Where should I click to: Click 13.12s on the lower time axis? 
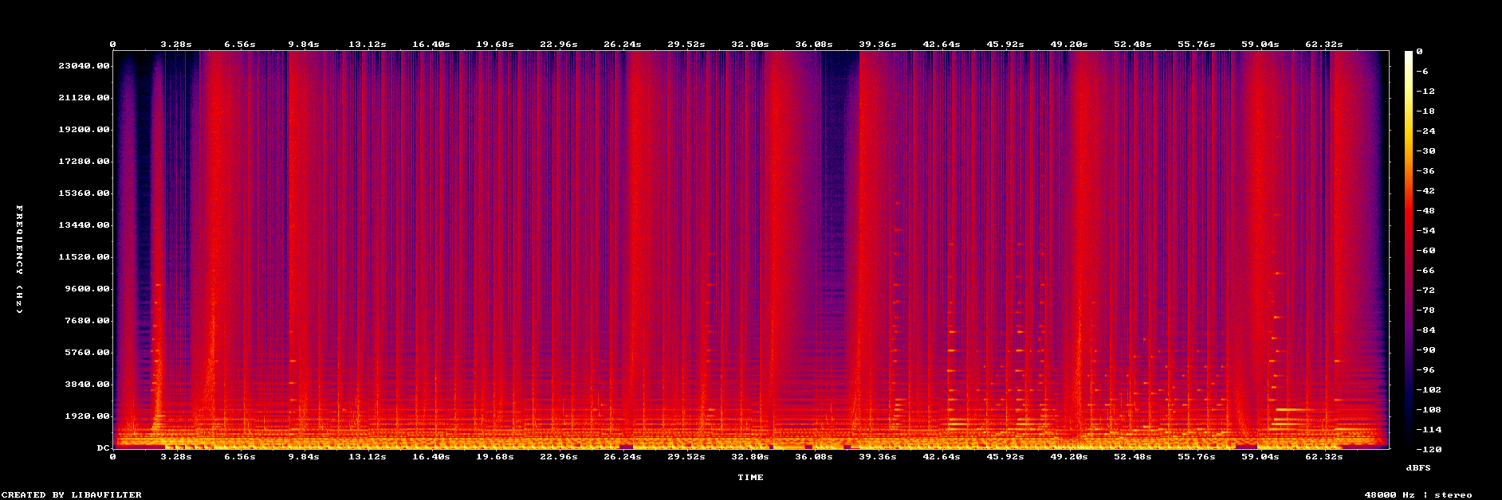[x=368, y=457]
